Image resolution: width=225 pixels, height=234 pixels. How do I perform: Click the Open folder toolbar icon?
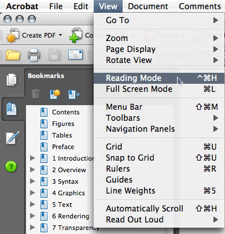(13, 55)
